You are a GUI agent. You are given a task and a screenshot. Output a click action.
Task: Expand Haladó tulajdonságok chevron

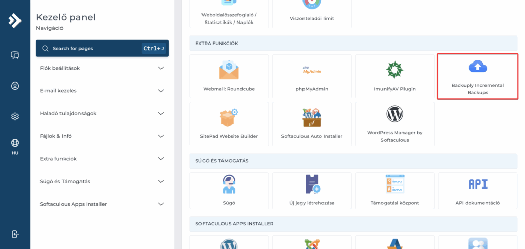[x=161, y=114]
